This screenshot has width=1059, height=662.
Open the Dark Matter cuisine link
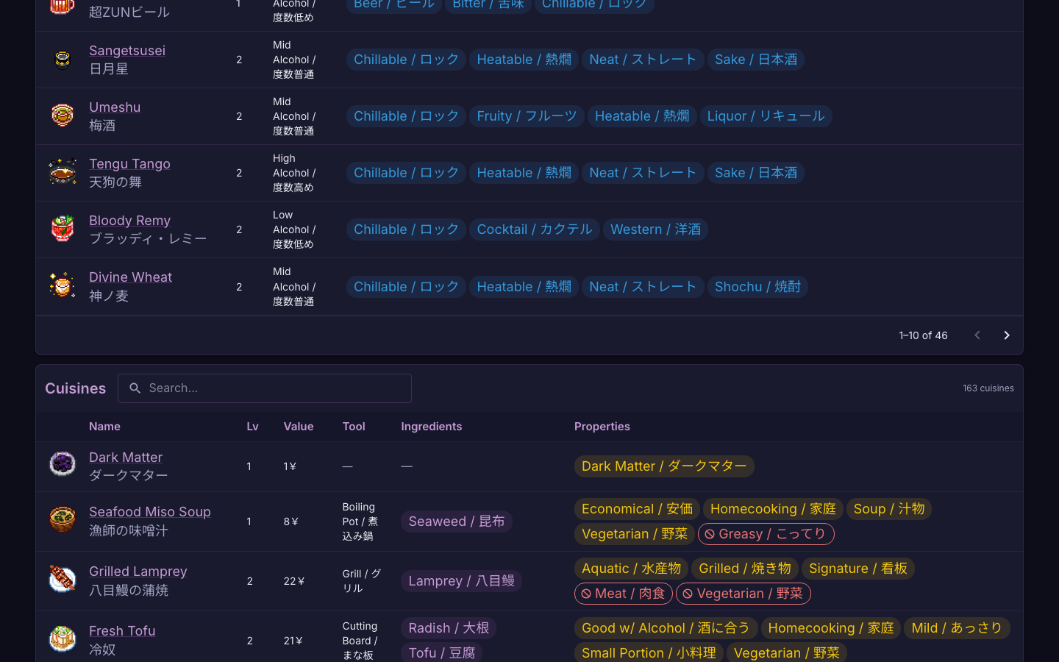click(x=126, y=458)
